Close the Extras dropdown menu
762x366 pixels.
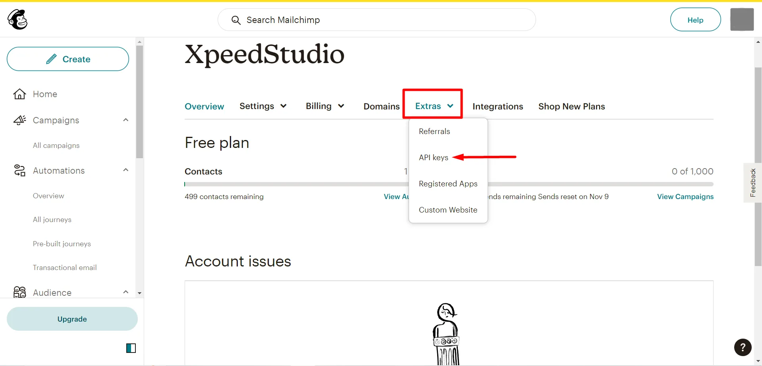434,106
